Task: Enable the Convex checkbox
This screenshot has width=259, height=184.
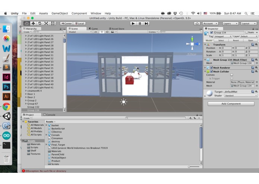Action: pos(231,75)
